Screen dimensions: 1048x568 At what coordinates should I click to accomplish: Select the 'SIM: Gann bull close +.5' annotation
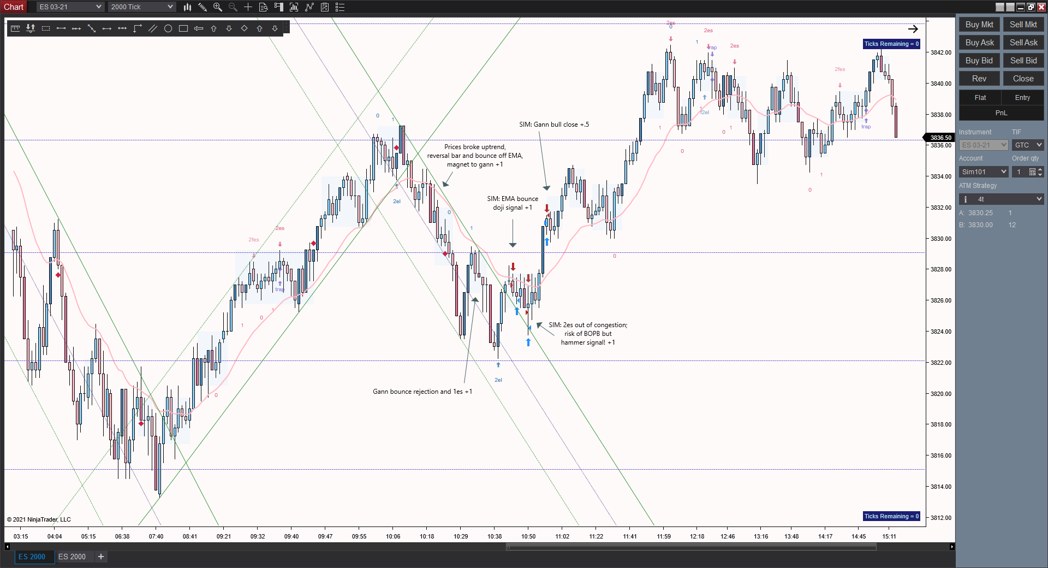(554, 125)
